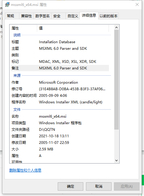Screen dimensions: 144x196
Task: Click the vertical scrollbar thumb in details list
Action: (116, 80)
